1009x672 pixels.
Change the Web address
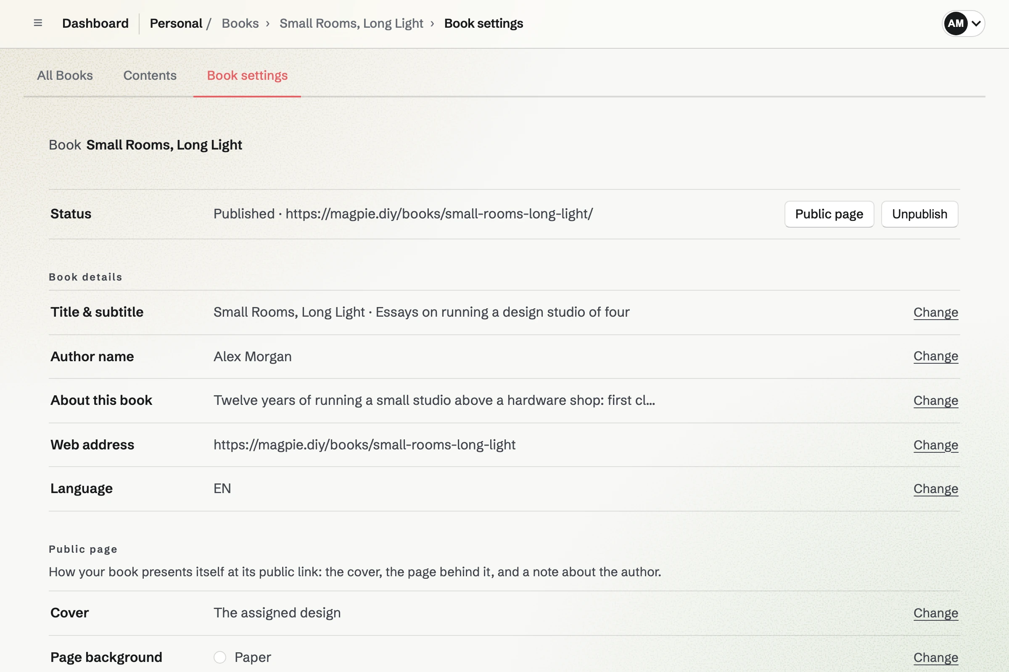tap(936, 445)
